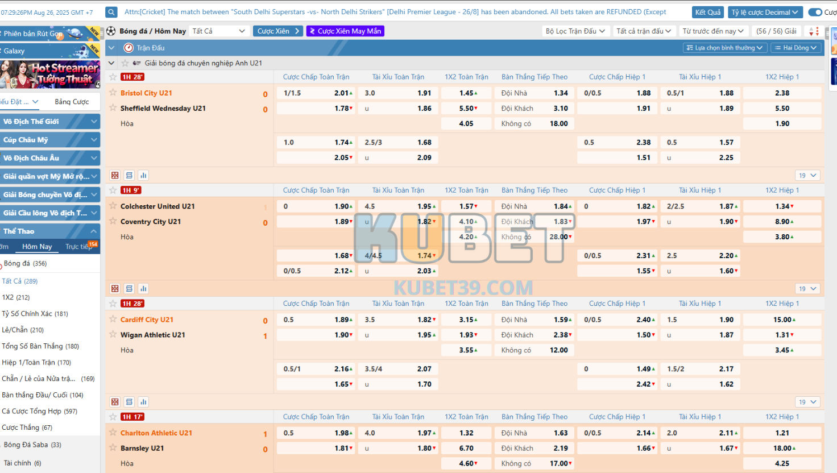Click the Kết Quả button

click(707, 12)
